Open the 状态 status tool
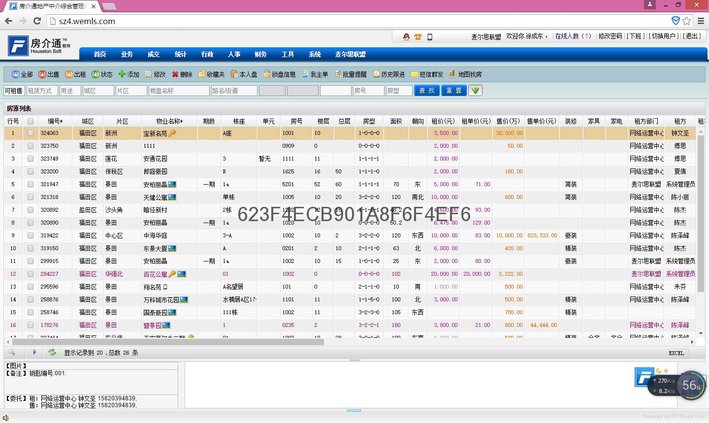Viewport: 709px width, 423px height. (x=102, y=74)
